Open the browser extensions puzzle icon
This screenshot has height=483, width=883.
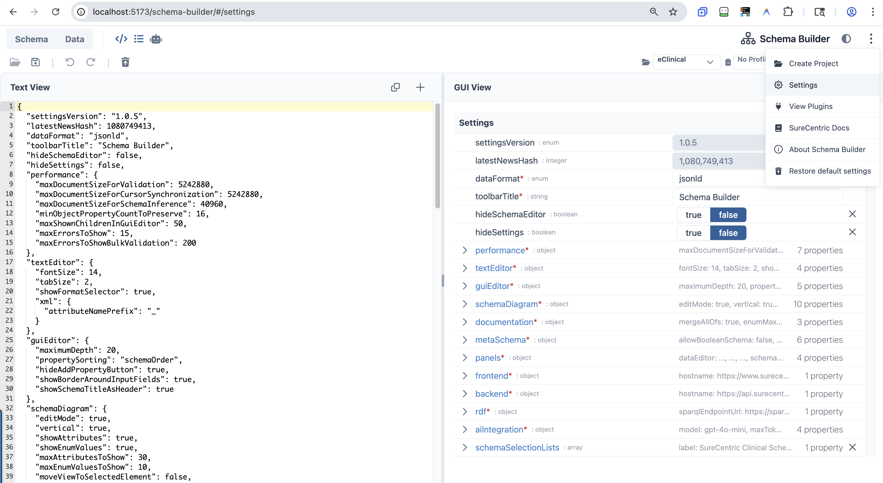click(788, 12)
